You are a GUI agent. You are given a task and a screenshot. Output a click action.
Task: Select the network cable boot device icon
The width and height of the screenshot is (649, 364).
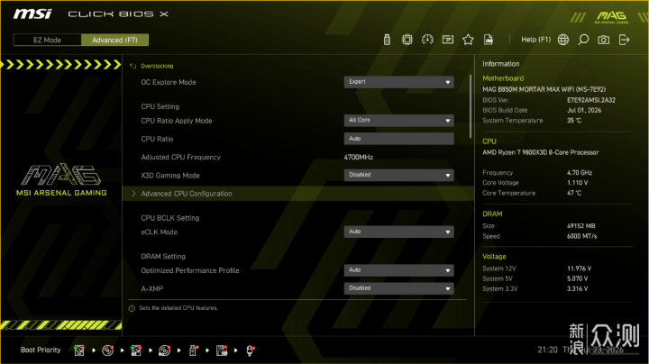[x=251, y=350]
